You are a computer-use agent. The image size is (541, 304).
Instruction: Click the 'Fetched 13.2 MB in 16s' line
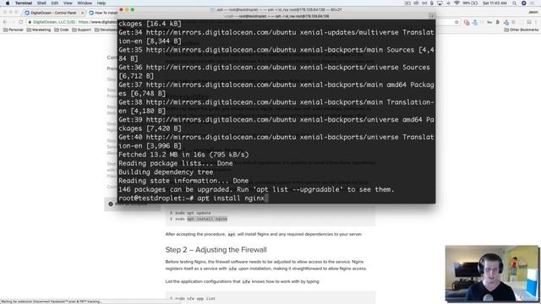[183, 155]
